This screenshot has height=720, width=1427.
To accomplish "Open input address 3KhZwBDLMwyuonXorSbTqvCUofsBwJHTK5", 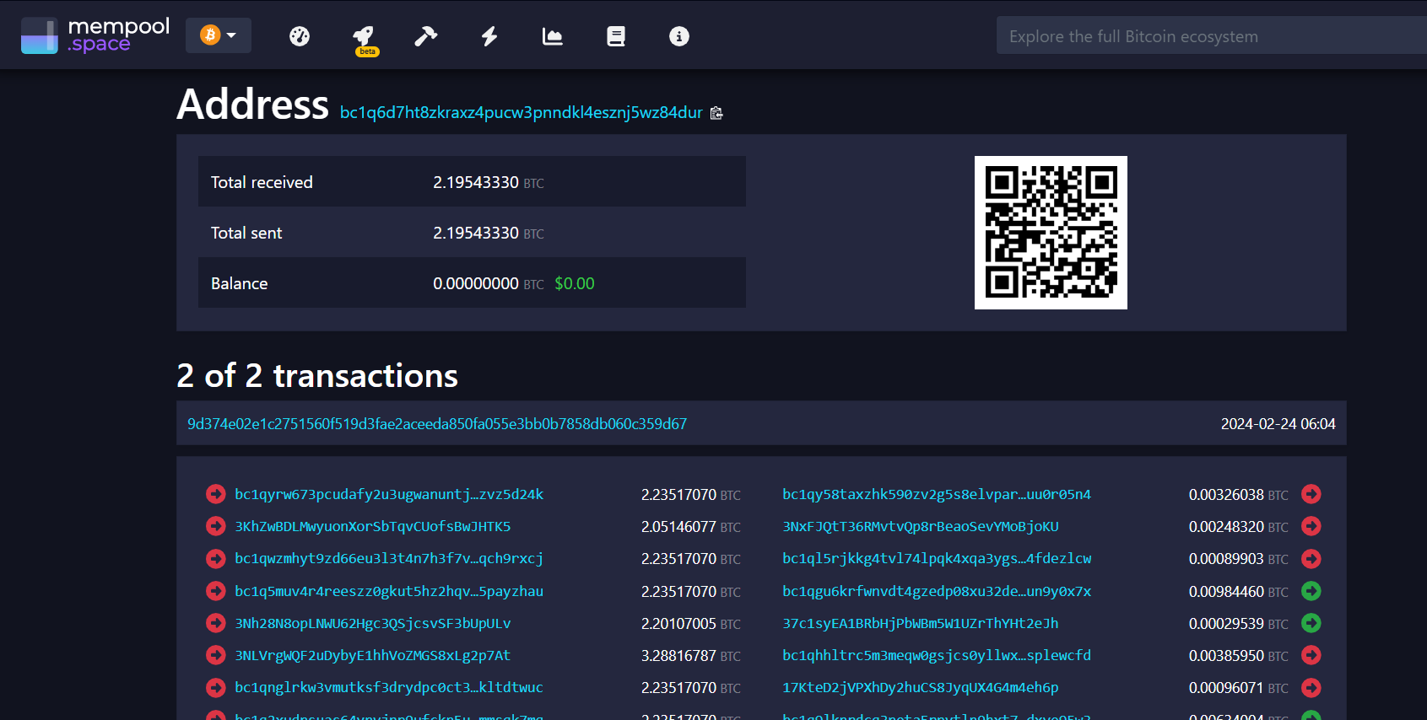I will 372,527.
